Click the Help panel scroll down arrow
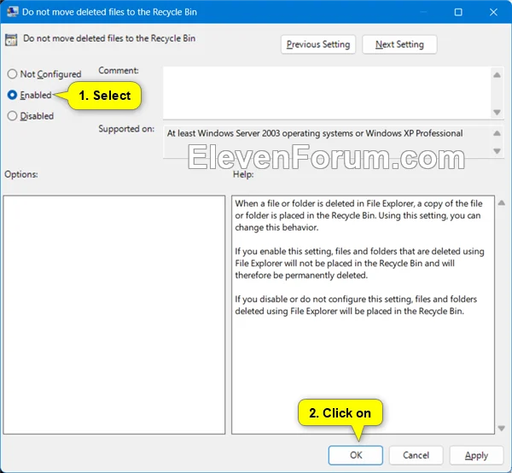 pyautogui.click(x=502, y=428)
